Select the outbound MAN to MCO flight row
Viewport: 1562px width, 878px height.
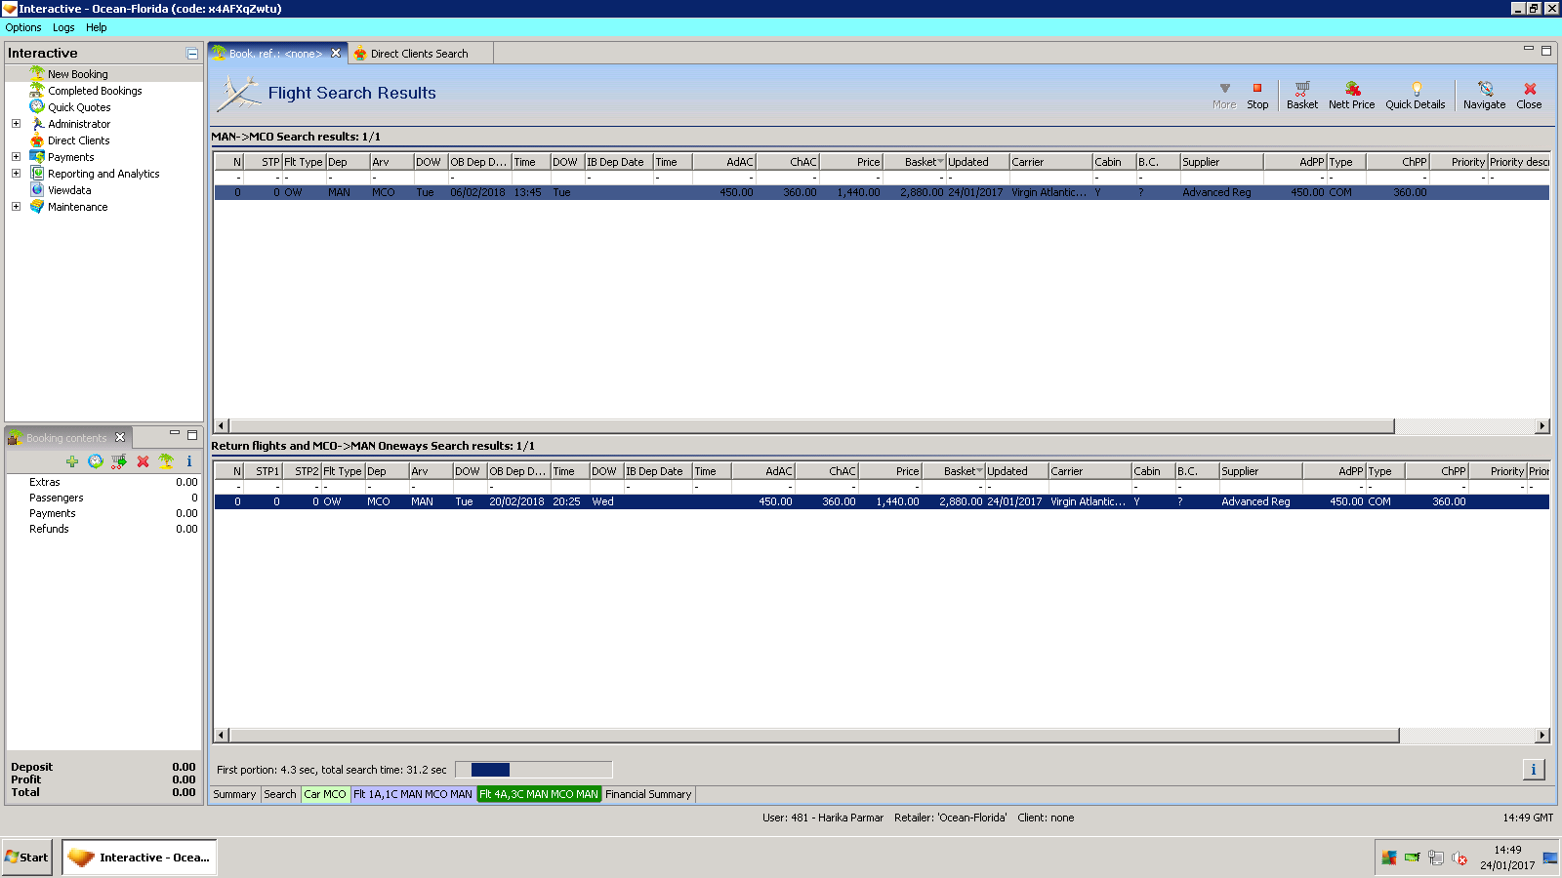click(882, 192)
